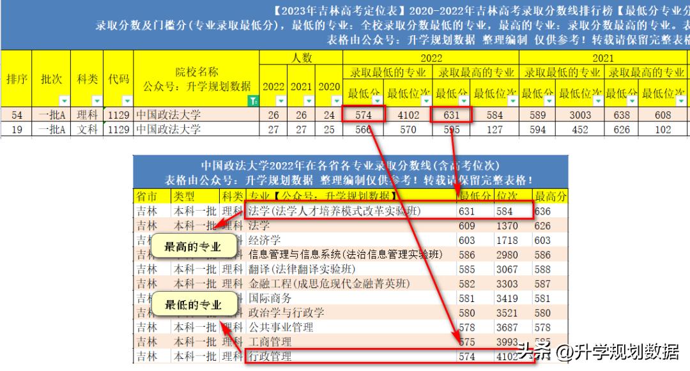Click the filter icon under the 2021 人数 column
Viewport: 690px width, 371px height.
tap(310, 100)
